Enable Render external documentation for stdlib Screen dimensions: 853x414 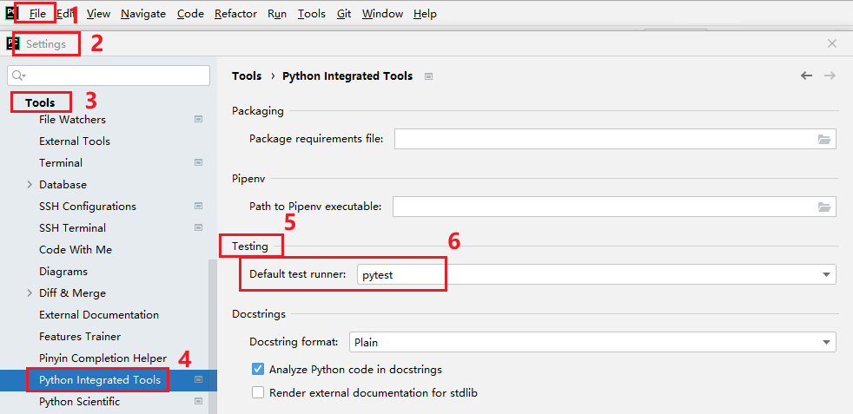point(258,393)
